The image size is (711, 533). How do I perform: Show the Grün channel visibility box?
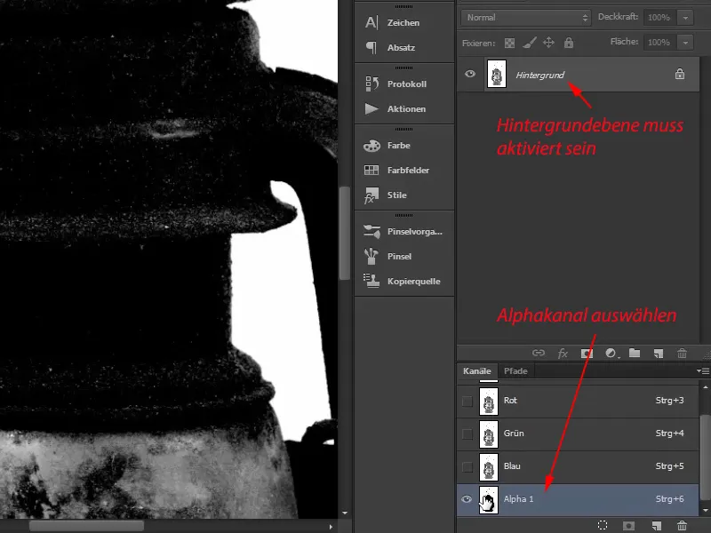click(467, 434)
